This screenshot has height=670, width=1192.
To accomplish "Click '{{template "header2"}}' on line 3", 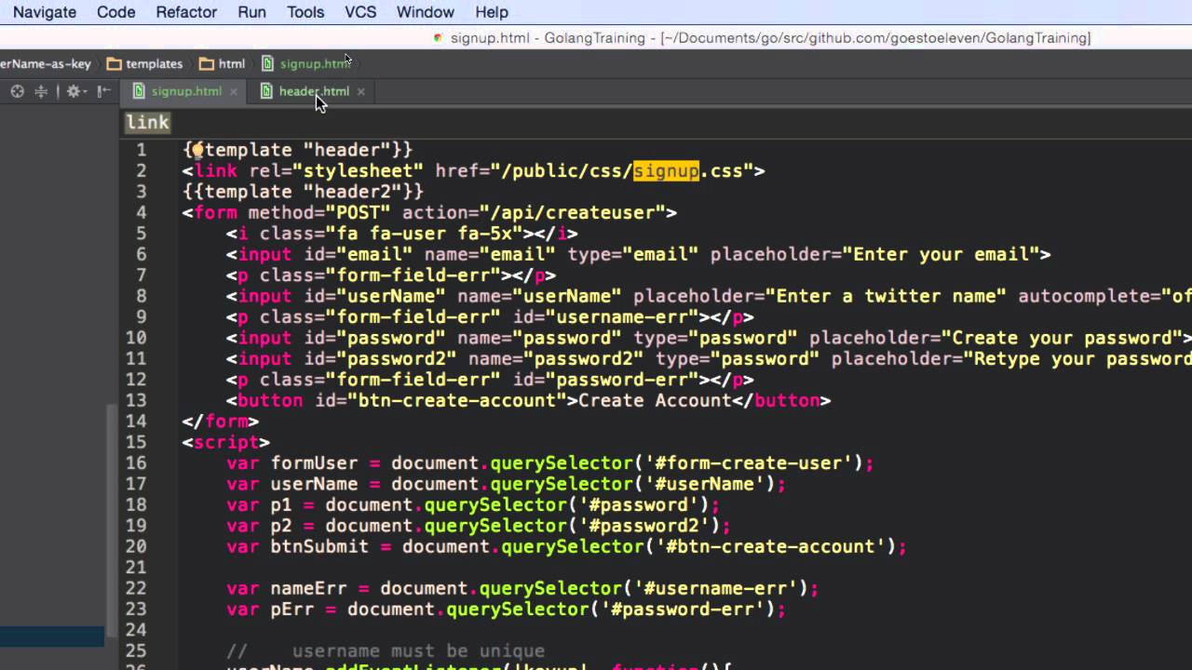I will (303, 192).
